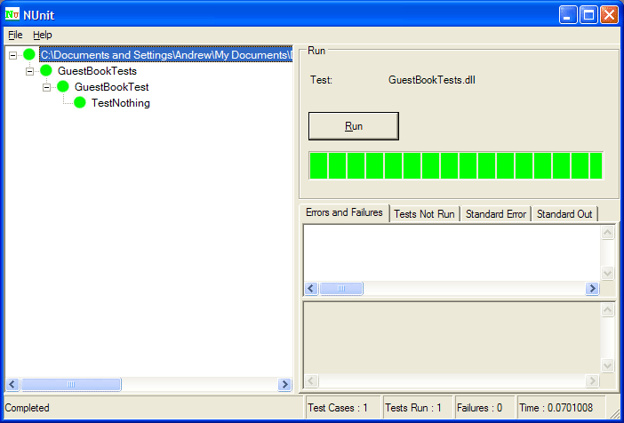624x423 pixels.
Task: Select the GuestBookTest tree item
Action: 111,87
